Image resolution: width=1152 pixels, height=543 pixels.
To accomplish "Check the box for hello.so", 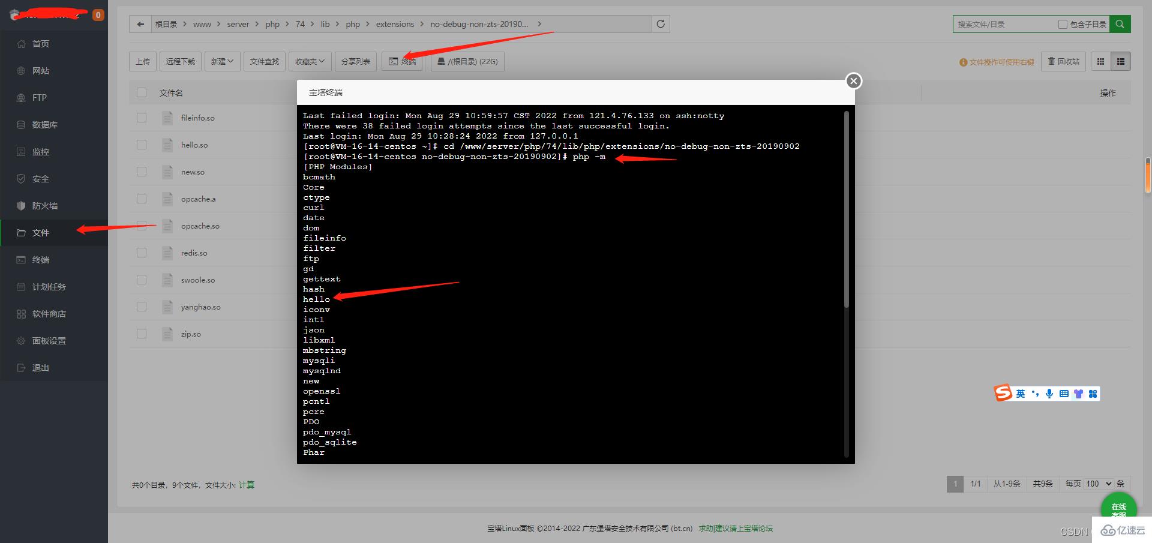I will coord(142,145).
